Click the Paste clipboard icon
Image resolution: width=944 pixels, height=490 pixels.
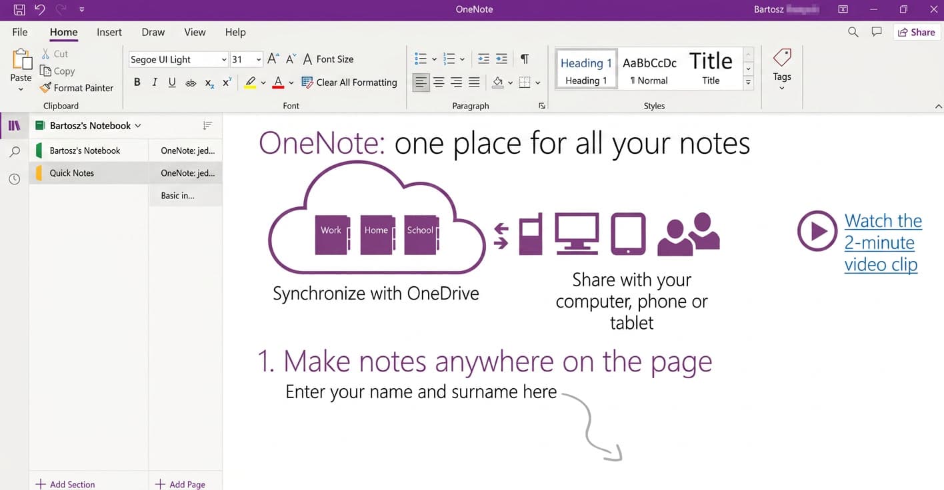(21, 60)
